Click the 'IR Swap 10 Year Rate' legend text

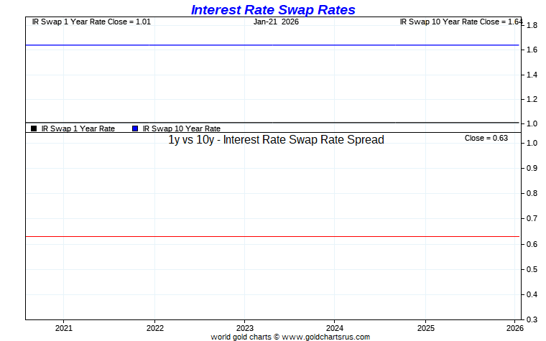(182, 129)
